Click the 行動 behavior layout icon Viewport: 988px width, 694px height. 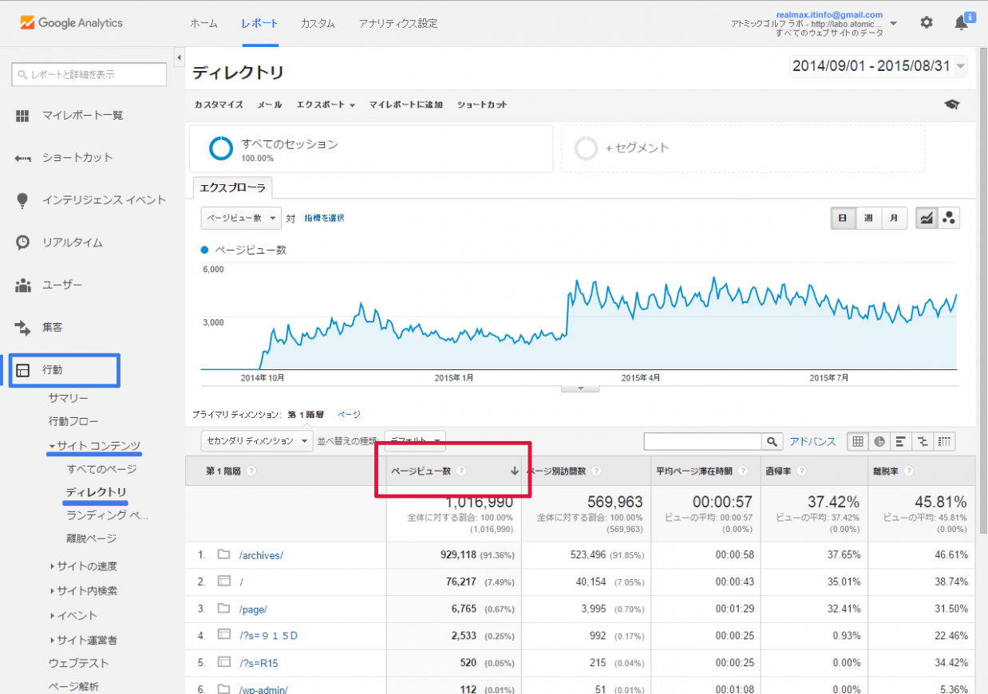[x=22, y=370]
